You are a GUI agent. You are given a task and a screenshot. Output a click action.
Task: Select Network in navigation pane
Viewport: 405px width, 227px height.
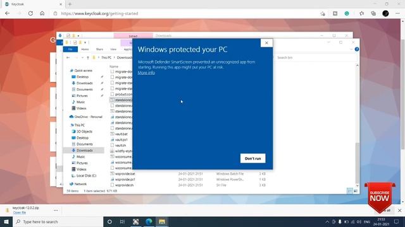[x=80, y=184]
